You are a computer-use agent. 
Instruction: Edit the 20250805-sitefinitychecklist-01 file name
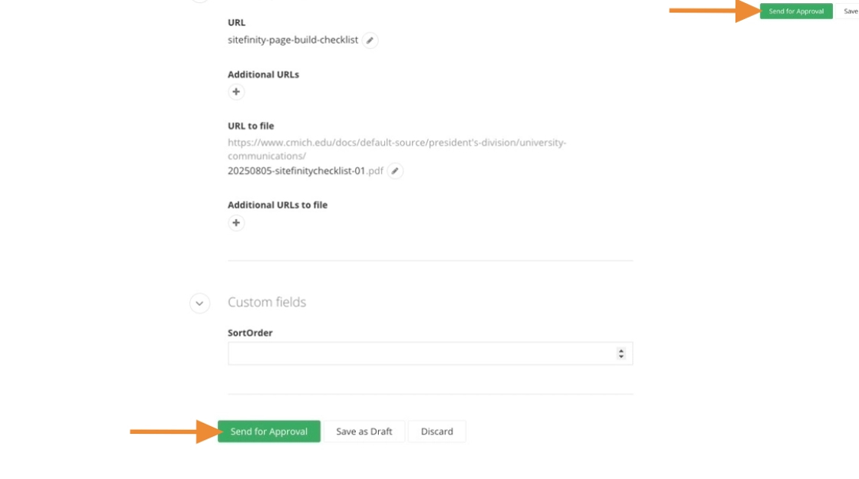coord(395,171)
